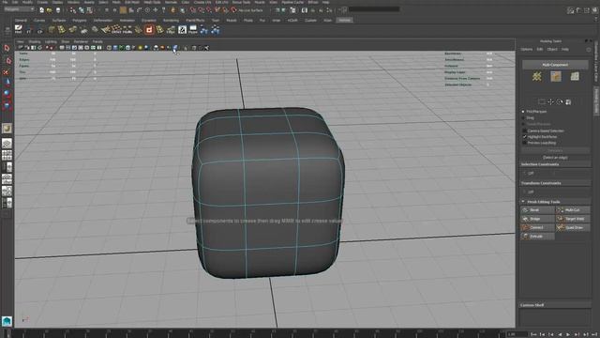Uncheck Highlight Backfaces checkbox

point(525,137)
